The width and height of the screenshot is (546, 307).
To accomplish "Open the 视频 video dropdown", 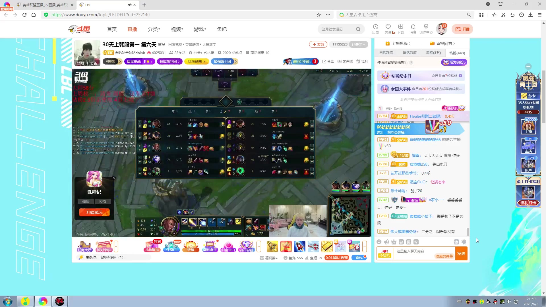I will (x=177, y=29).
